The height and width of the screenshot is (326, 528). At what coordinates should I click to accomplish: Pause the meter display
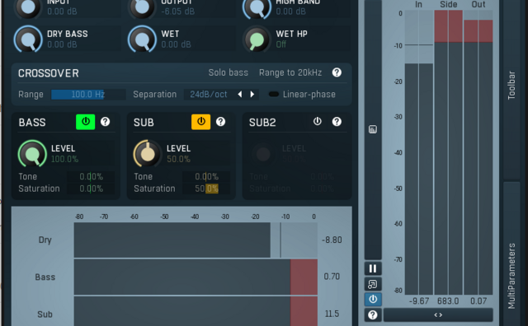coord(373,268)
